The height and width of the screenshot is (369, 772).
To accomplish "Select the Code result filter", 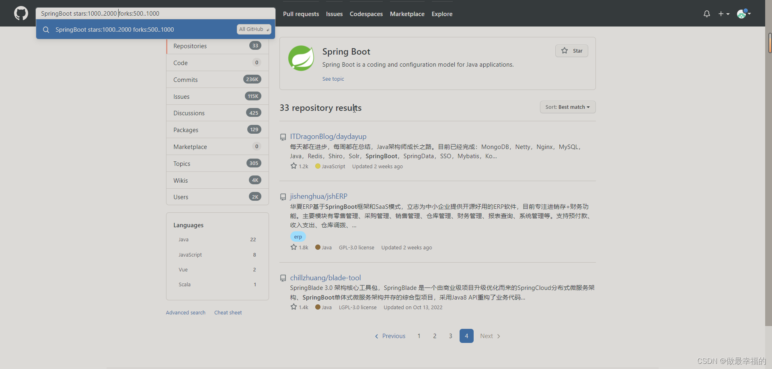I will coord(218,63).
